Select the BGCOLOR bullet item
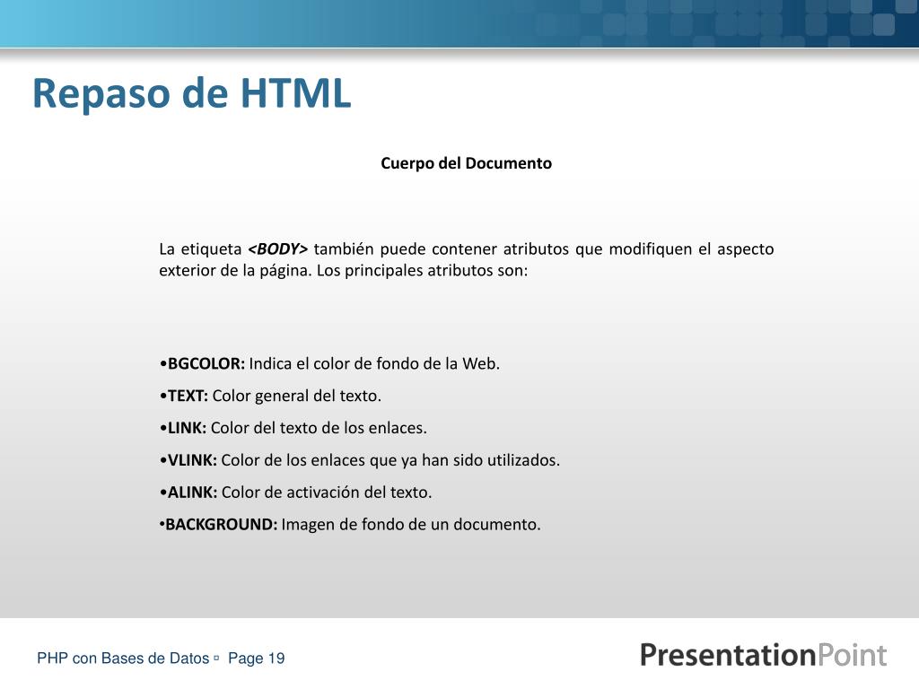The width and height of the screenshot is (919, 689). coord(329,364)
